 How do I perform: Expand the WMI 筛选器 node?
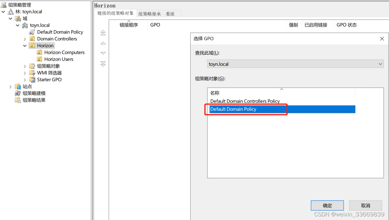25,73
